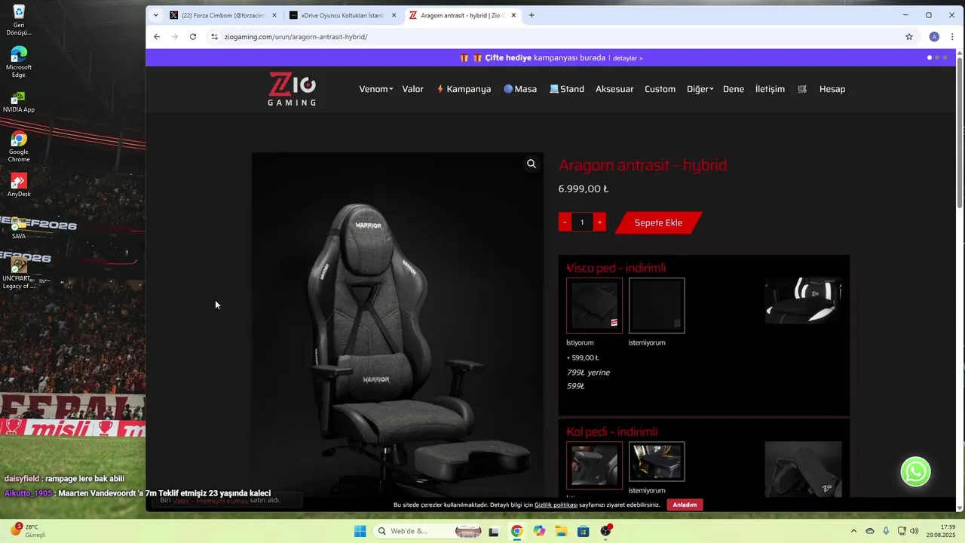965x543 pixels.
Task: Zoom product image with magnifier icon
Action: point(532,164)
